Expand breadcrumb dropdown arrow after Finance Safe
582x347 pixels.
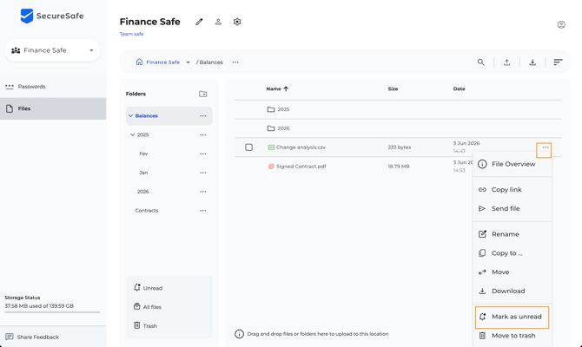188,62
